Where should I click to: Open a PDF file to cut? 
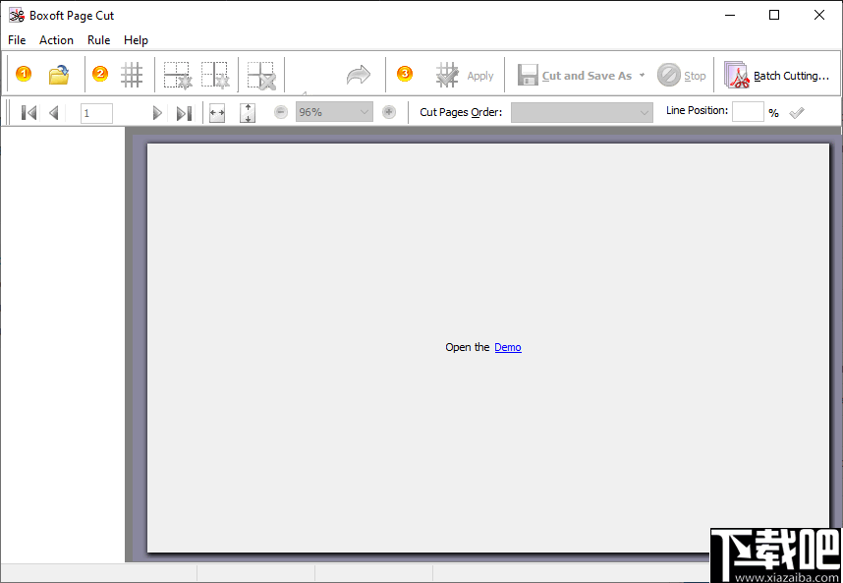[58, 74]
